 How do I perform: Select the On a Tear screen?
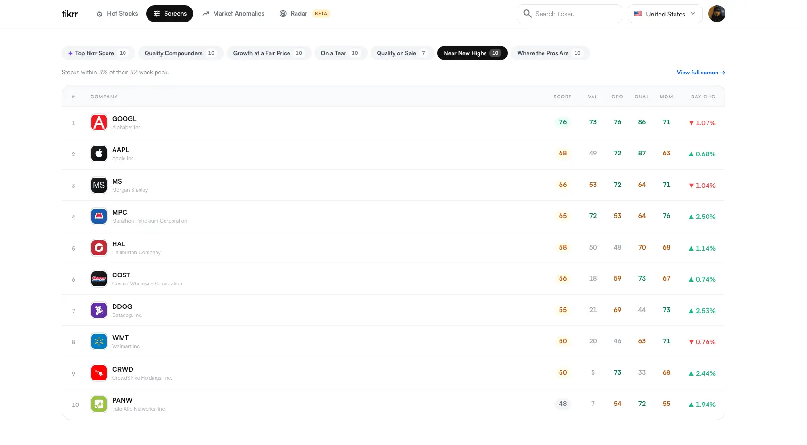point(340,53)
